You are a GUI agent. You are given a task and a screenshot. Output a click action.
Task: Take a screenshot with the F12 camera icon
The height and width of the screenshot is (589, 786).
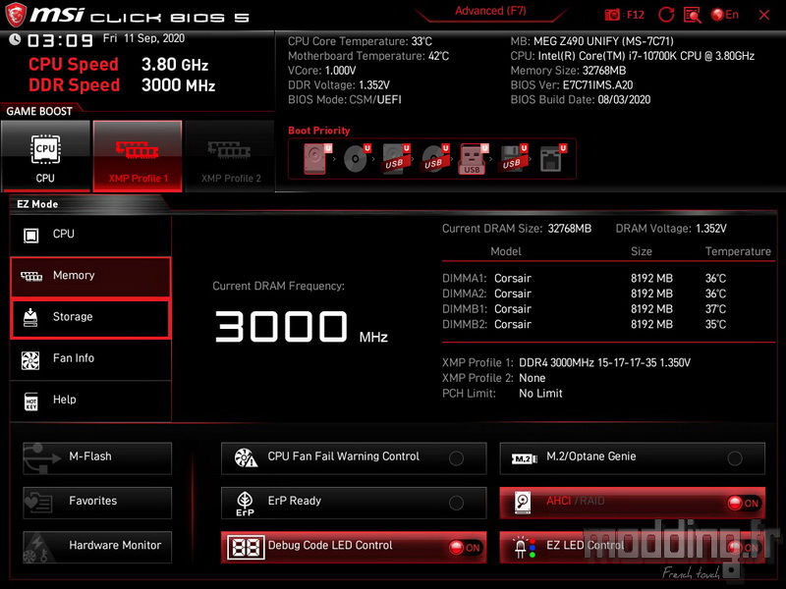(612, 15)
